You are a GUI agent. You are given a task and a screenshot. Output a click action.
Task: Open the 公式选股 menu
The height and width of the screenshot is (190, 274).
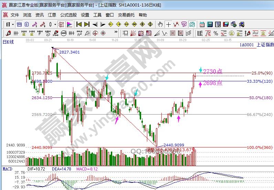pos(68,15)
